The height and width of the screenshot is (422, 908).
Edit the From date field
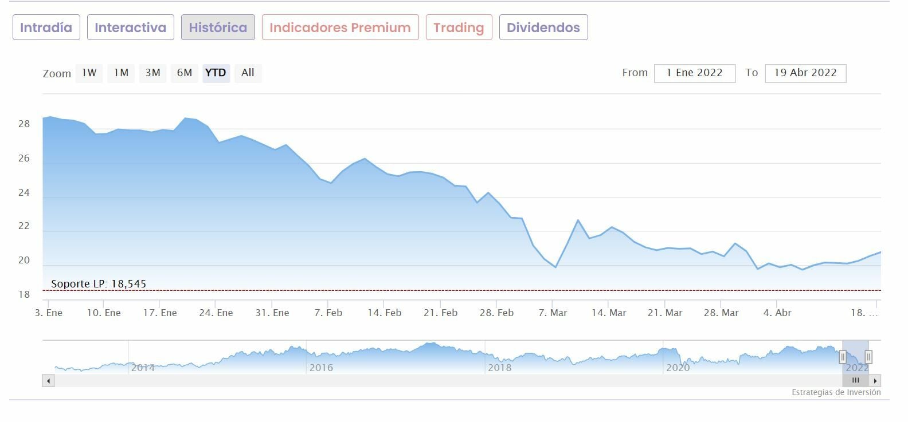tap(694, 73)
